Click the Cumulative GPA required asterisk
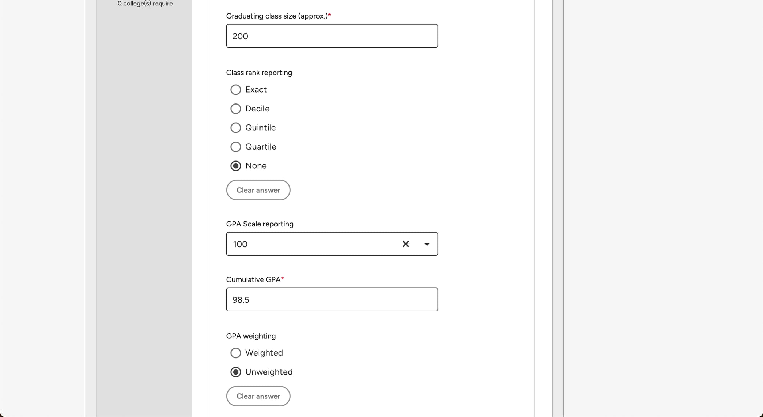Screen dimensions: 763x417 coord(282,279)
